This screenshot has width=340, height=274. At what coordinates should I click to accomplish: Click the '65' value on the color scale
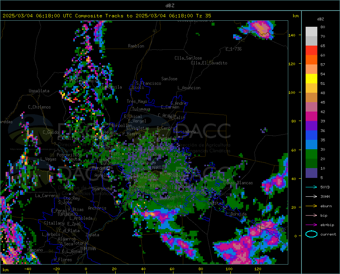[323, 46]
